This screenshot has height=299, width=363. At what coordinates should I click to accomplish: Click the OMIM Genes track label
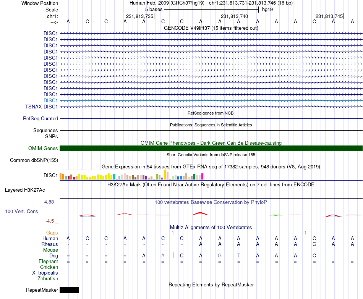43,148
